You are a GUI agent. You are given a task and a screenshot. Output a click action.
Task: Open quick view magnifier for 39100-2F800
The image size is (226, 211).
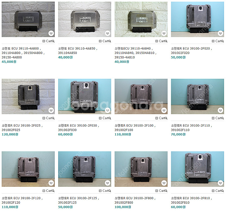tap(166, 191)
